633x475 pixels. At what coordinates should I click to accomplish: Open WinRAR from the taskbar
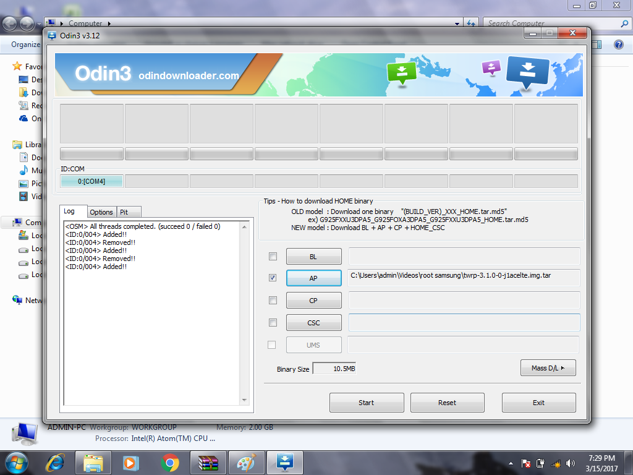click(208, 463)
